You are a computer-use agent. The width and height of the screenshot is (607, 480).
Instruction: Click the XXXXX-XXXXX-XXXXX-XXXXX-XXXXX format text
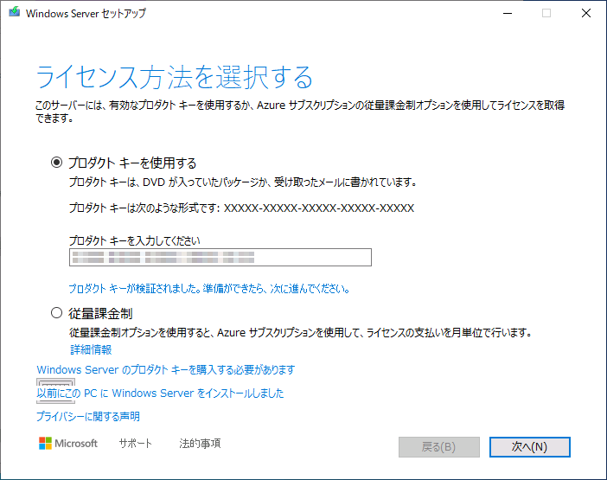click(319, 208)
